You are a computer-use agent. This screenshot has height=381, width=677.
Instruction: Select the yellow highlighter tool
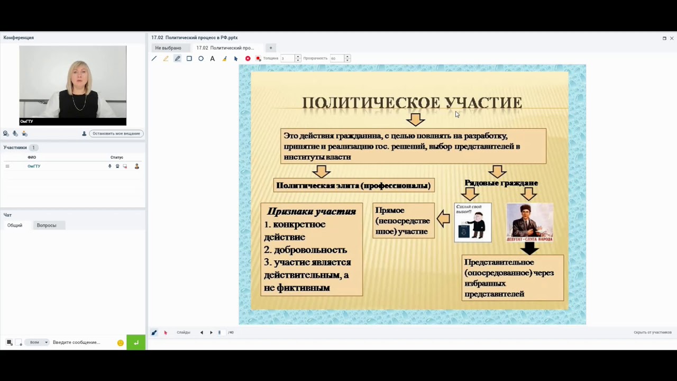[x=166, y=59]
